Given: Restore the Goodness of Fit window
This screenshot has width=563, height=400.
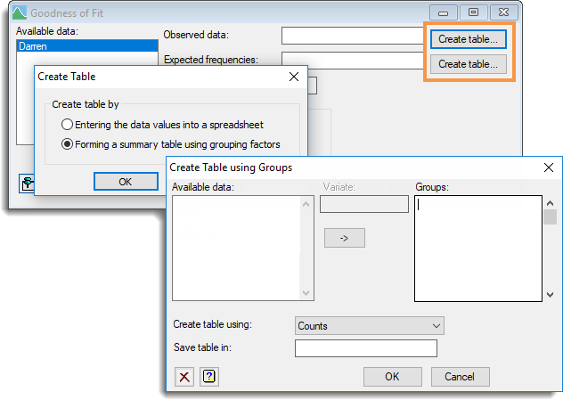Looking at the screenshot, I should [x=473, y=12].
